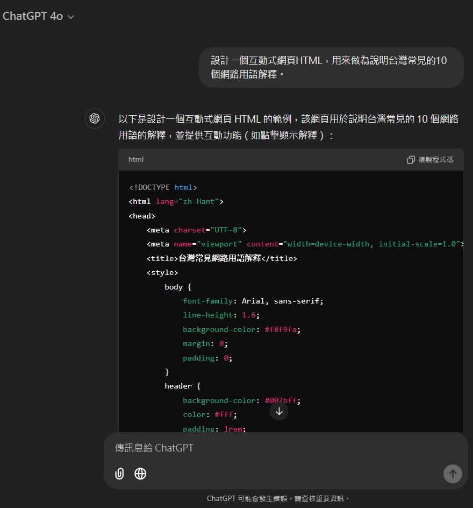The width and height of the screenshot is (473, 508).
Task: Click the <head> tag line
Action: pos(142,216)
